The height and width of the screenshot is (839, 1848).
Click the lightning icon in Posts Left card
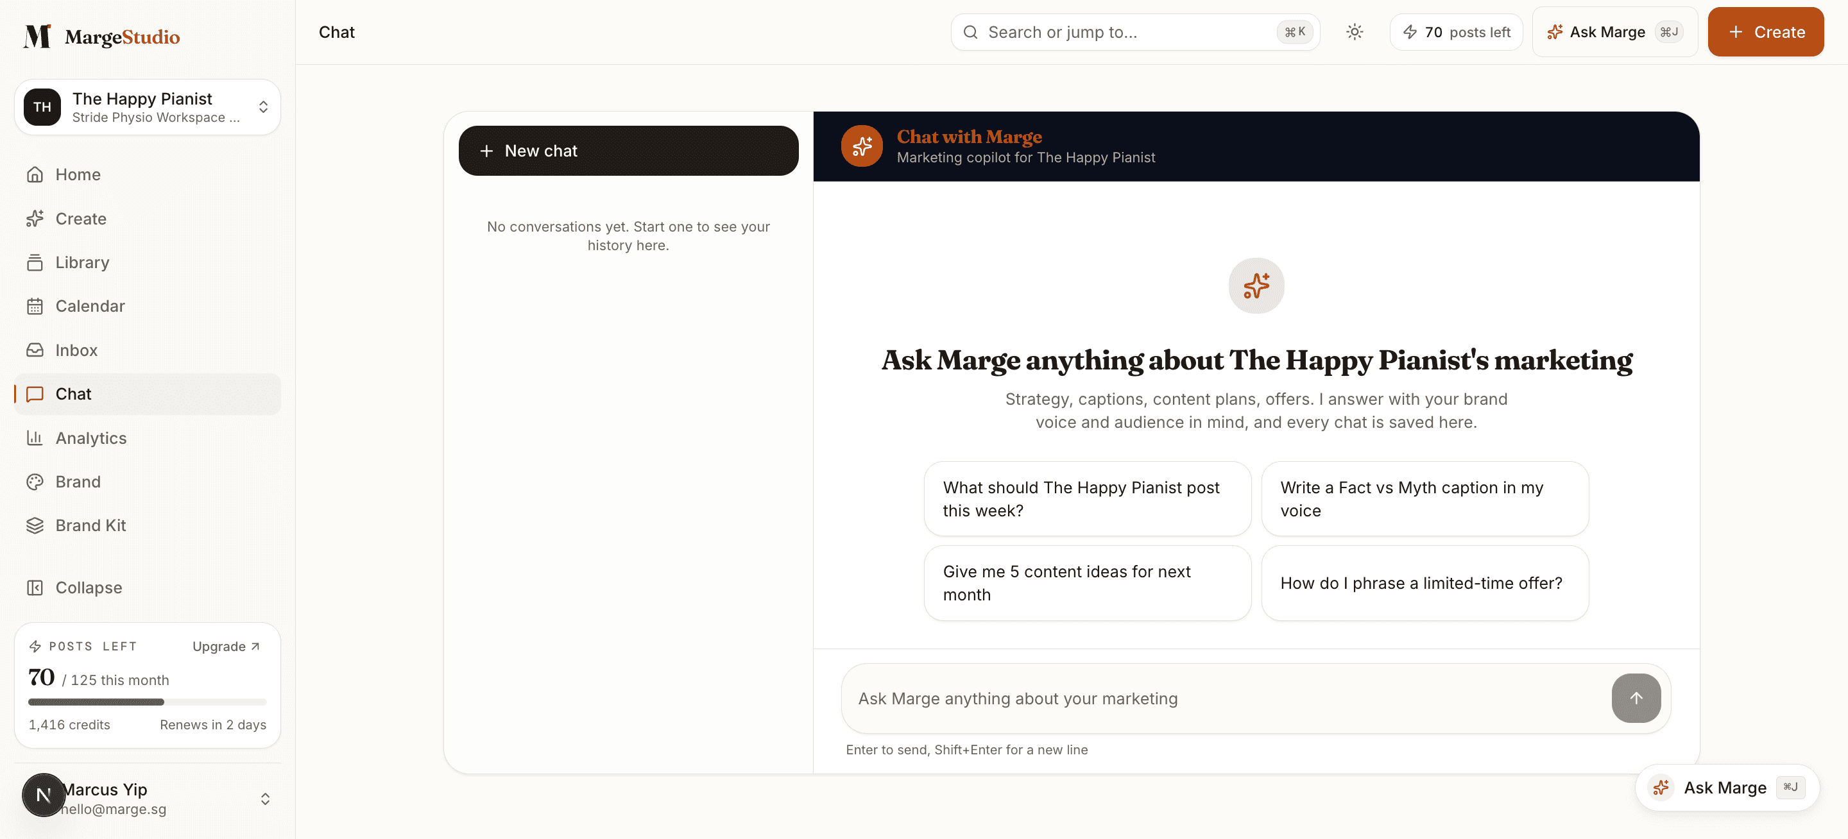(35, 646)
